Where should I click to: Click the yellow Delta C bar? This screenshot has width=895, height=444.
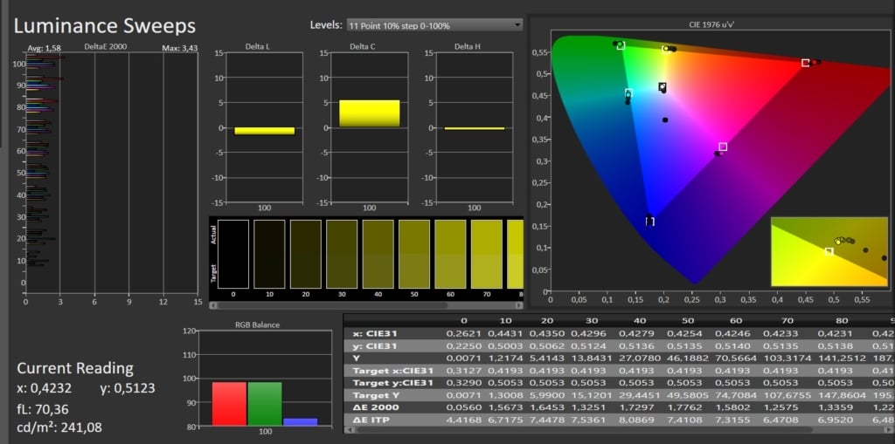coord(370,113)
